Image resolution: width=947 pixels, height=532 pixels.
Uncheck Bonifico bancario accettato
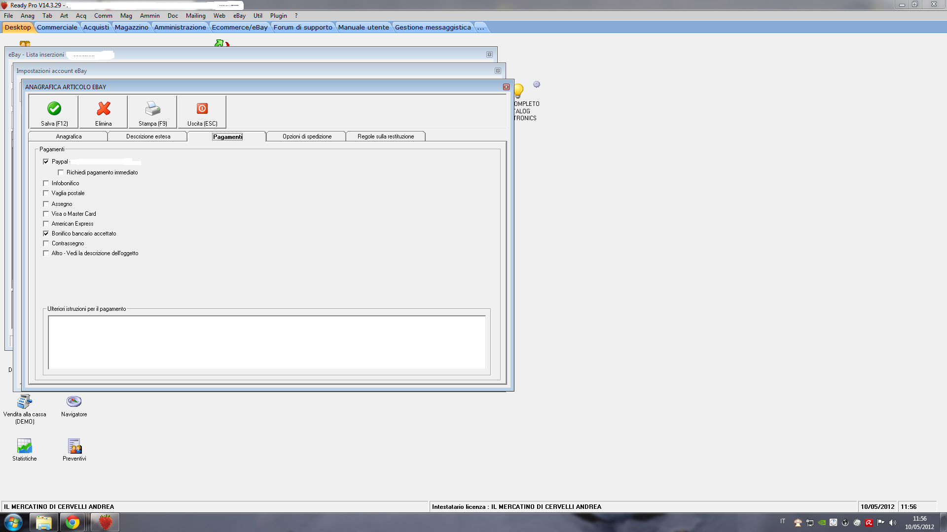pos(46,233)
